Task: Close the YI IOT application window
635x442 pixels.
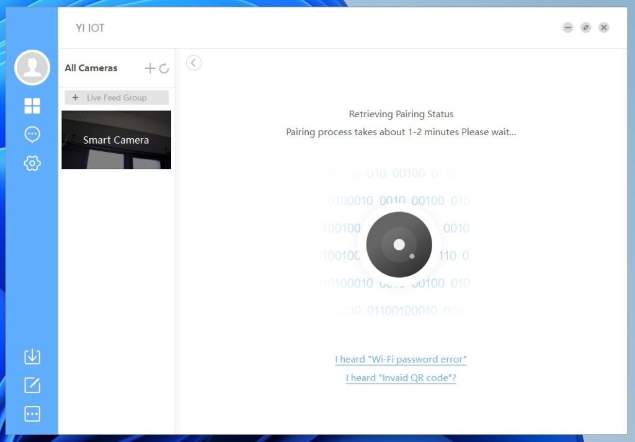Action: coord(603,27)
